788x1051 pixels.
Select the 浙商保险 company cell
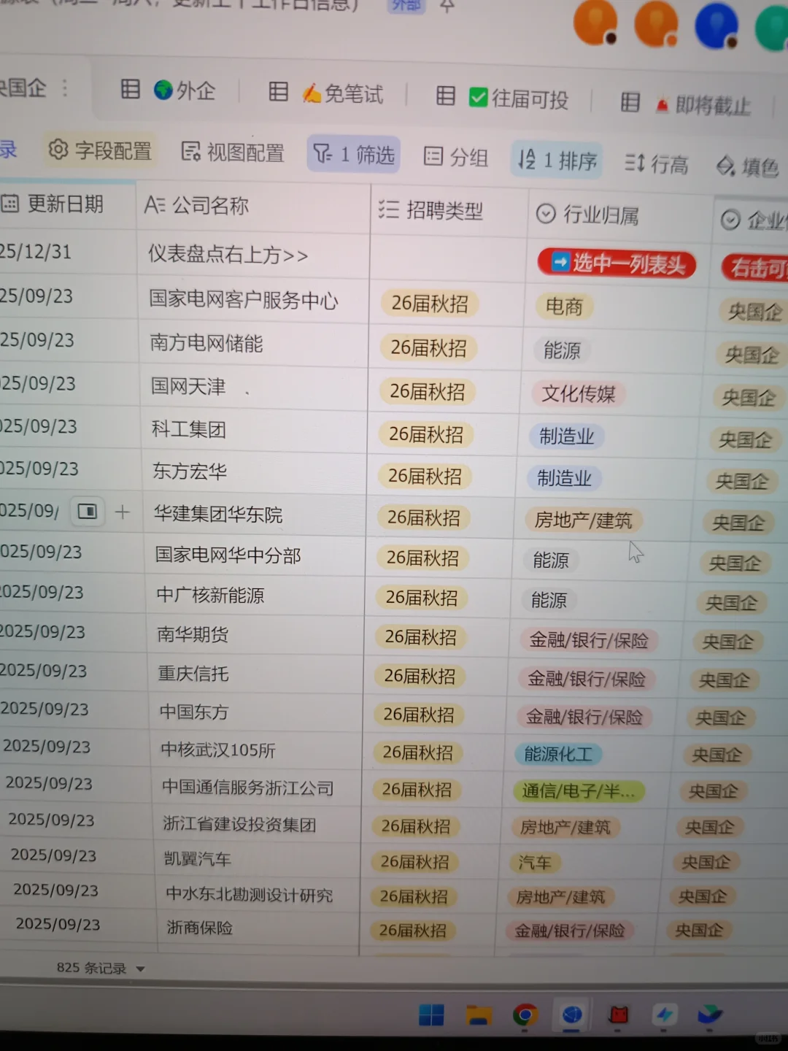(x=259, y=928)
